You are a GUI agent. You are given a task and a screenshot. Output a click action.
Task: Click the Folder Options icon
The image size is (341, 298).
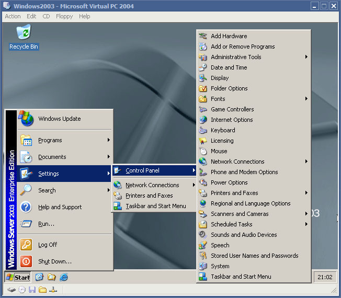(203, 88)
